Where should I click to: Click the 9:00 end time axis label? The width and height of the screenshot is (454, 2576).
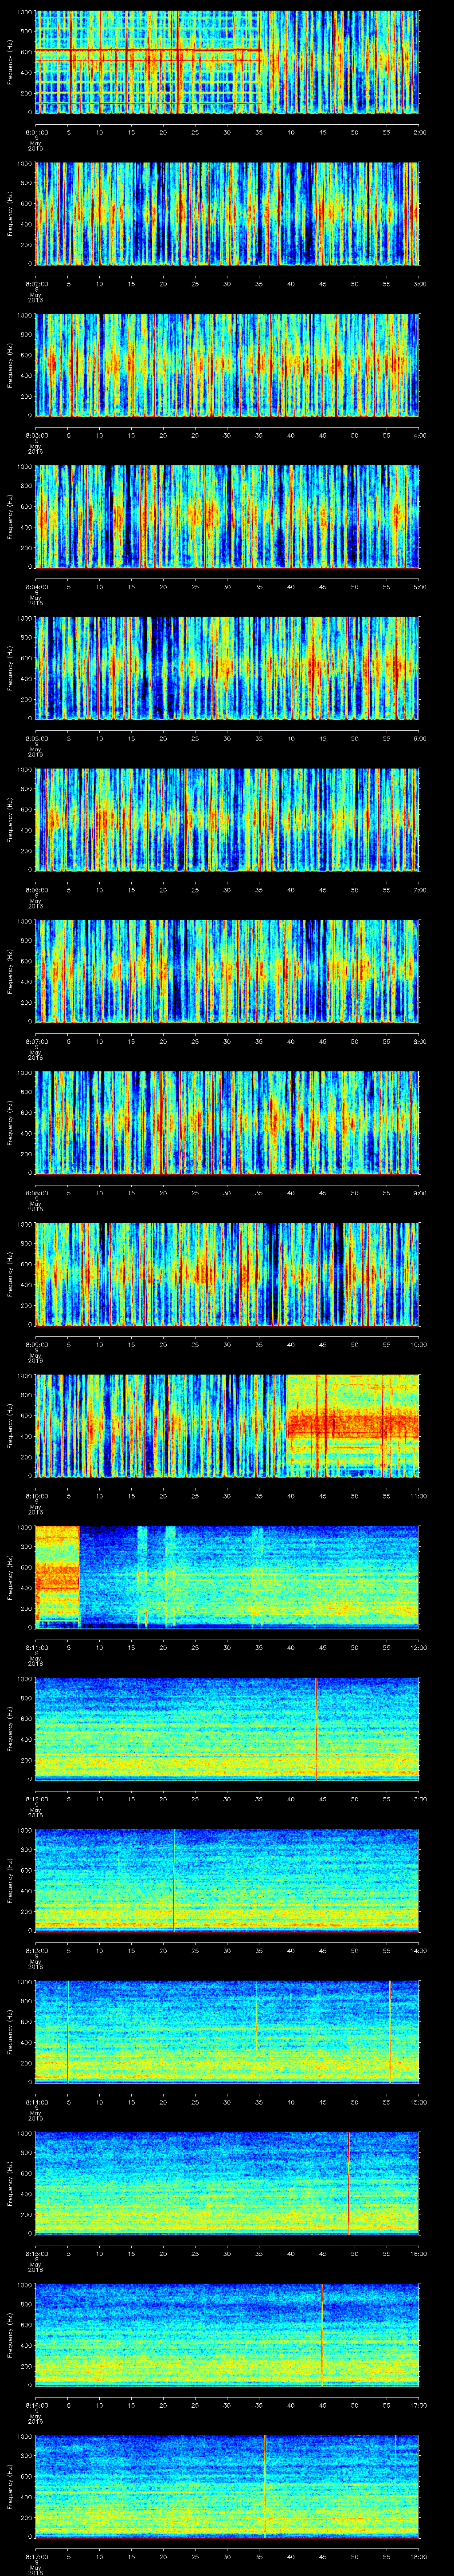[x=419, y=1192]
